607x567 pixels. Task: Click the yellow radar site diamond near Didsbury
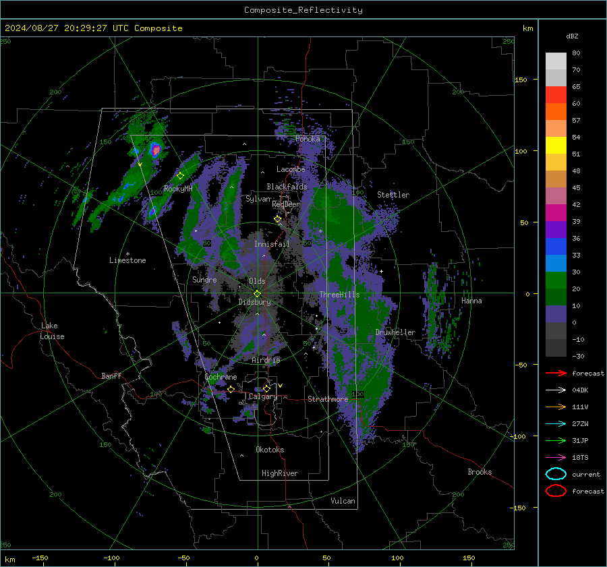[x=258, y=294]
